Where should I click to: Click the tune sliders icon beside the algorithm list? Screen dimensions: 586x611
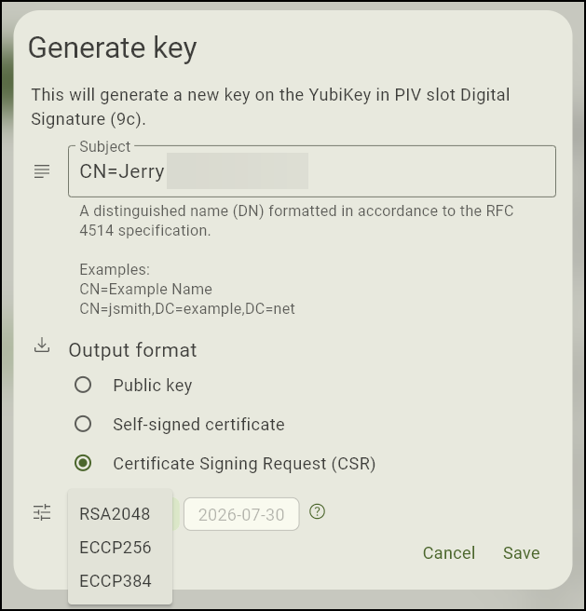point(42,512)
